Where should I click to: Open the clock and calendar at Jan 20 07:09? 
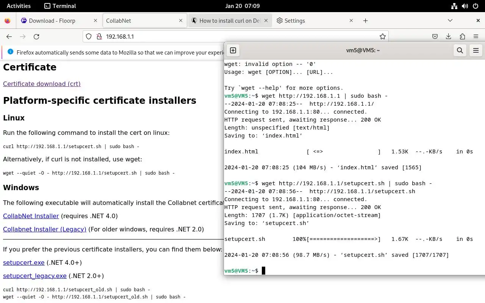[x=242, y=6]
